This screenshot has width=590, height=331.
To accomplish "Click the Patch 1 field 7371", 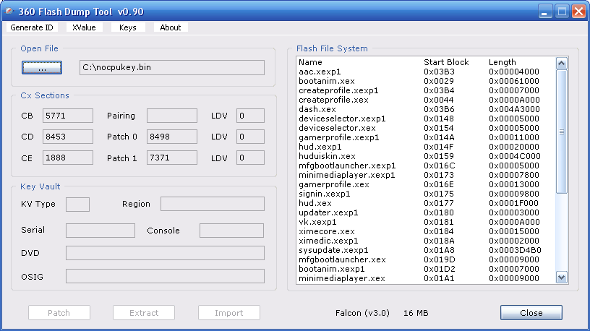I will point(172,158).
